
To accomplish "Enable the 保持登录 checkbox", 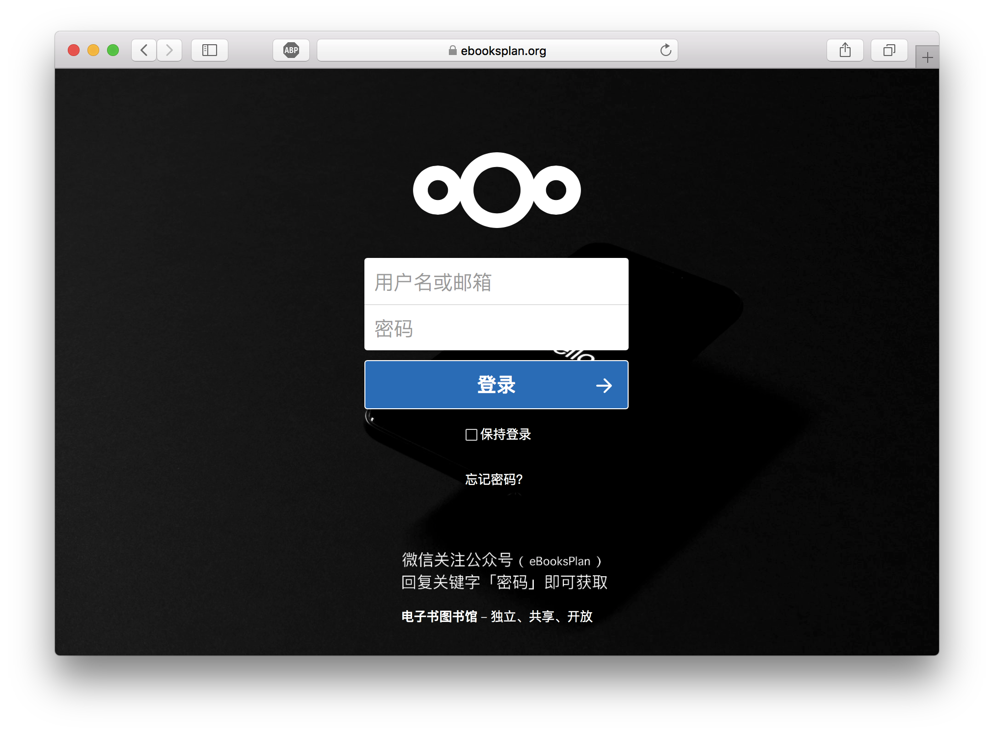I will [x=471, y=435].
